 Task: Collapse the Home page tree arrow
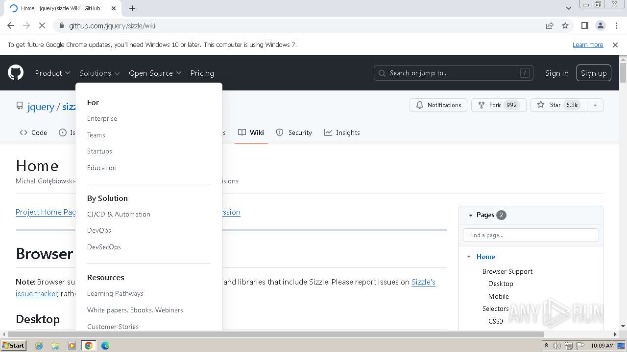469,257
